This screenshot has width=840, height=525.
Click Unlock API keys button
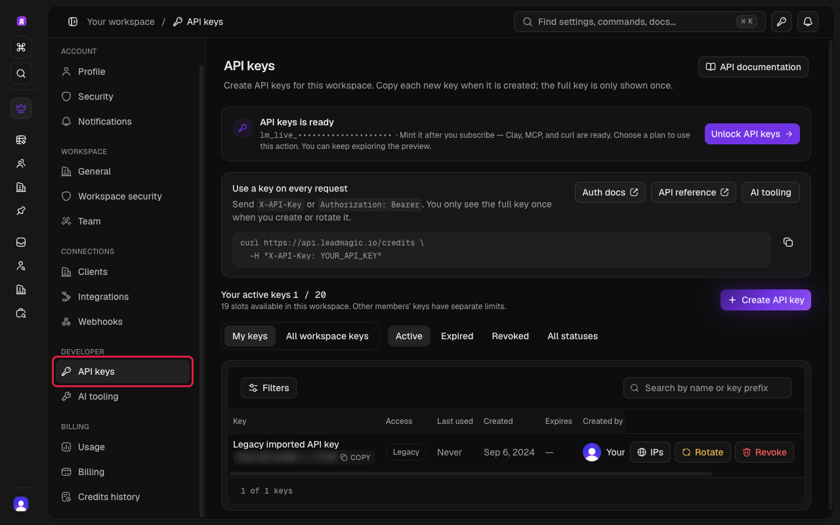[752, 134]
